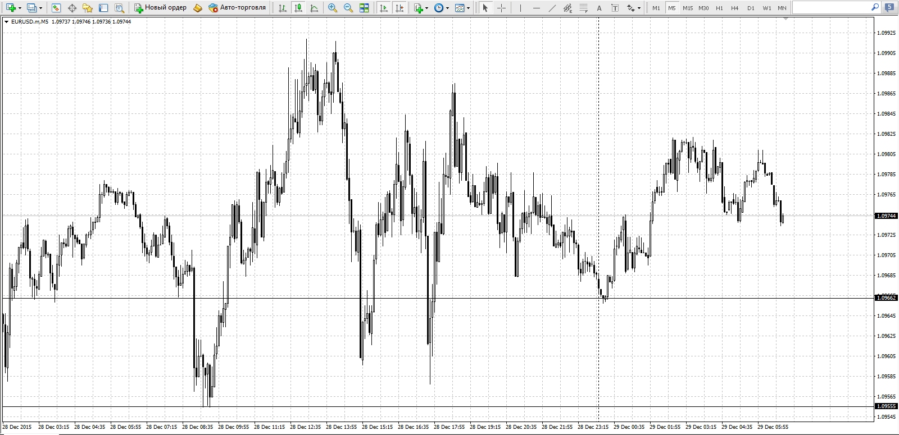Expand the Profiles dropdown arrow

[40, 8]
